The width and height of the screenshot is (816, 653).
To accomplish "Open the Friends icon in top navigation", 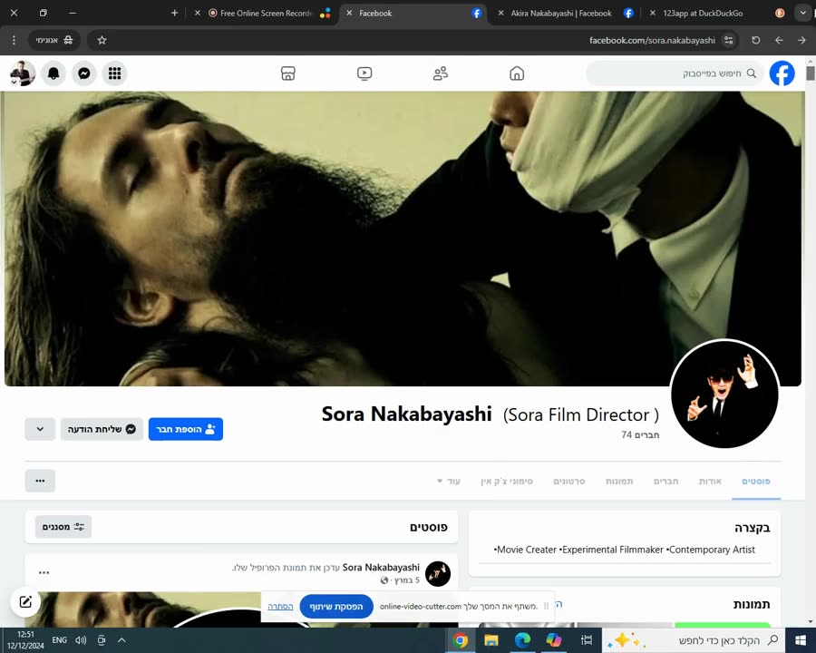I will click(441, 73).
